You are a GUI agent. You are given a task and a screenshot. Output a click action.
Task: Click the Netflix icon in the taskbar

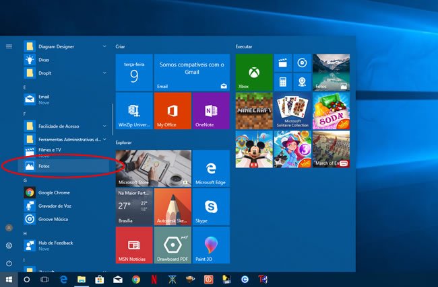[153, 279]
